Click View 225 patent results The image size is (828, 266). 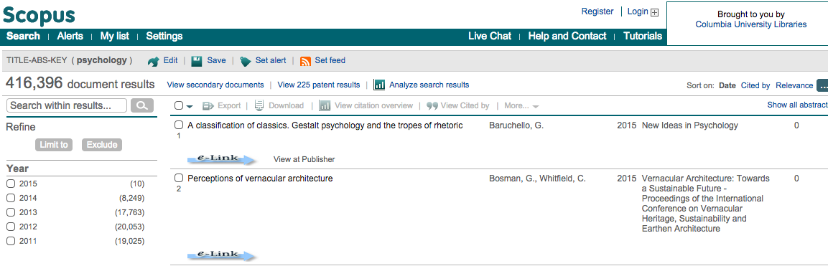pos(319,85)
